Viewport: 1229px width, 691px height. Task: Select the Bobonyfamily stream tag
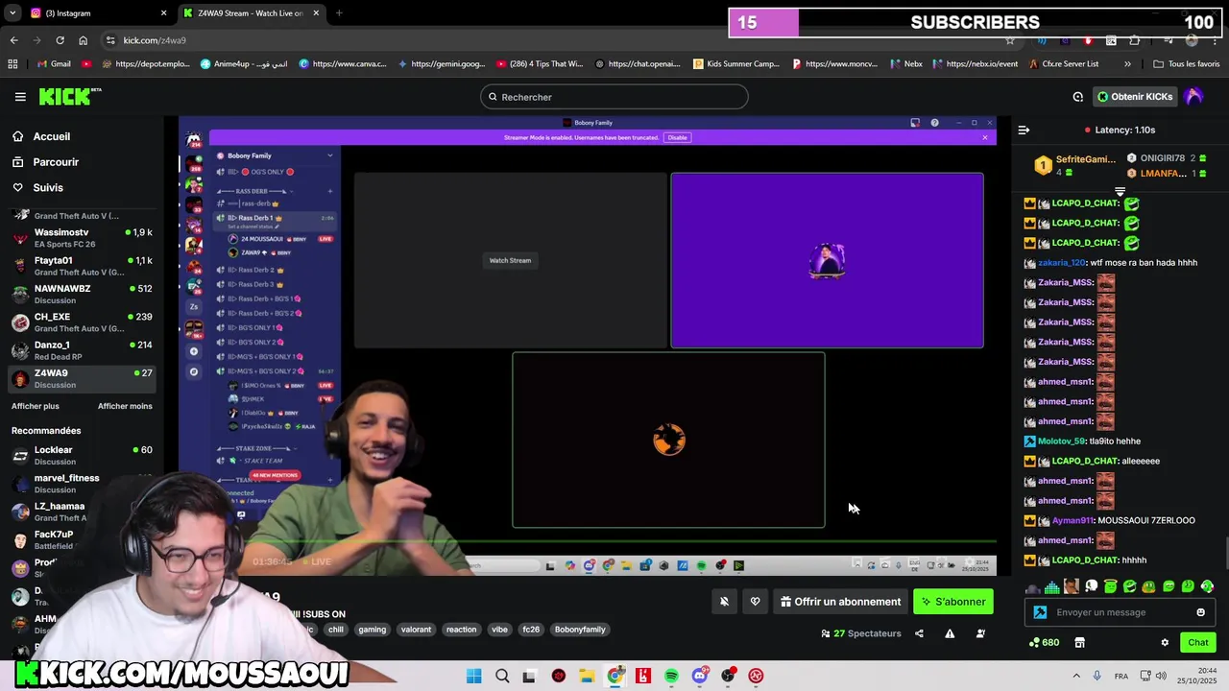click(x=580, y=630)
